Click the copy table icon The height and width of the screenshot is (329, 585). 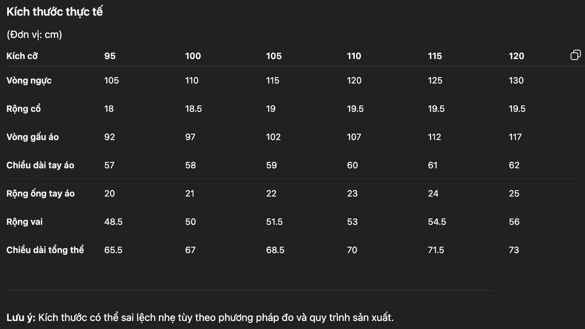575,55
